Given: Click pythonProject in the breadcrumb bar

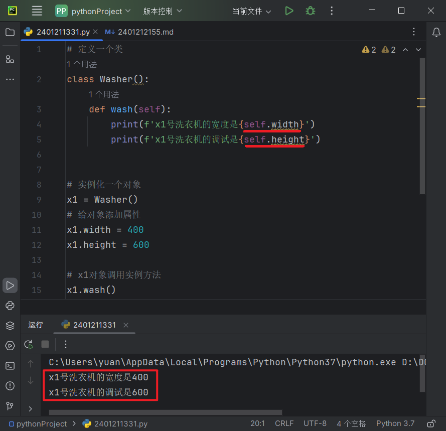Looking at the screenshot, I should pyautogui.click(x=38, y=423).
